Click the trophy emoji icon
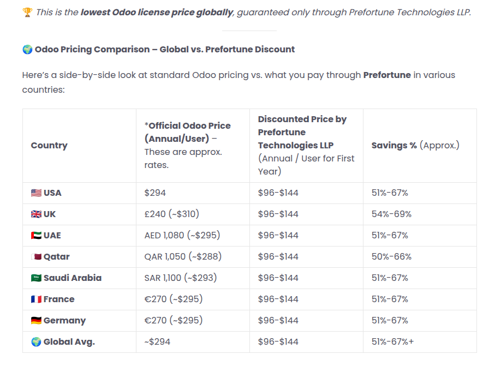Screen dimensions: 495x366 27,12
